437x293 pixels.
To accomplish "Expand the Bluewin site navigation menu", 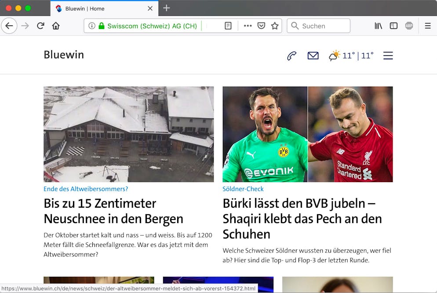I will (388, 56).
